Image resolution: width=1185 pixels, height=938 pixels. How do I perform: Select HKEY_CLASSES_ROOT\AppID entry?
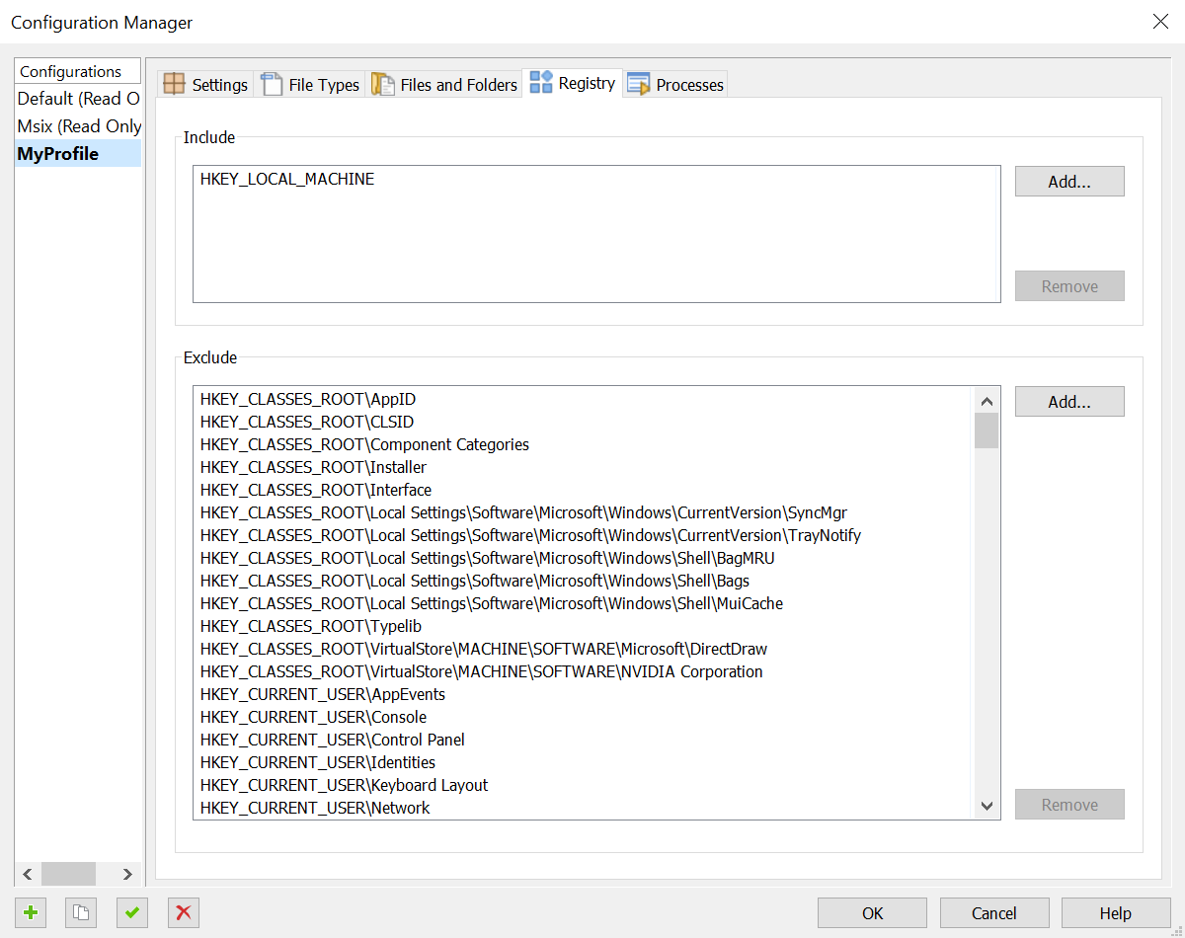coord(308,400)
